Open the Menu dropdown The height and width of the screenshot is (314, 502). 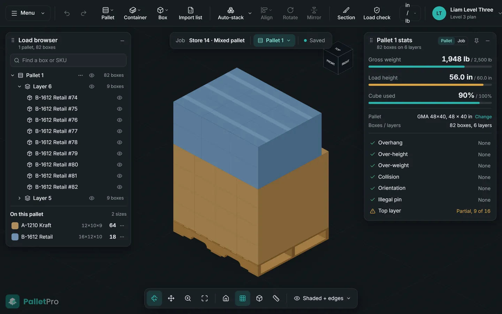(x=28, y=13)
